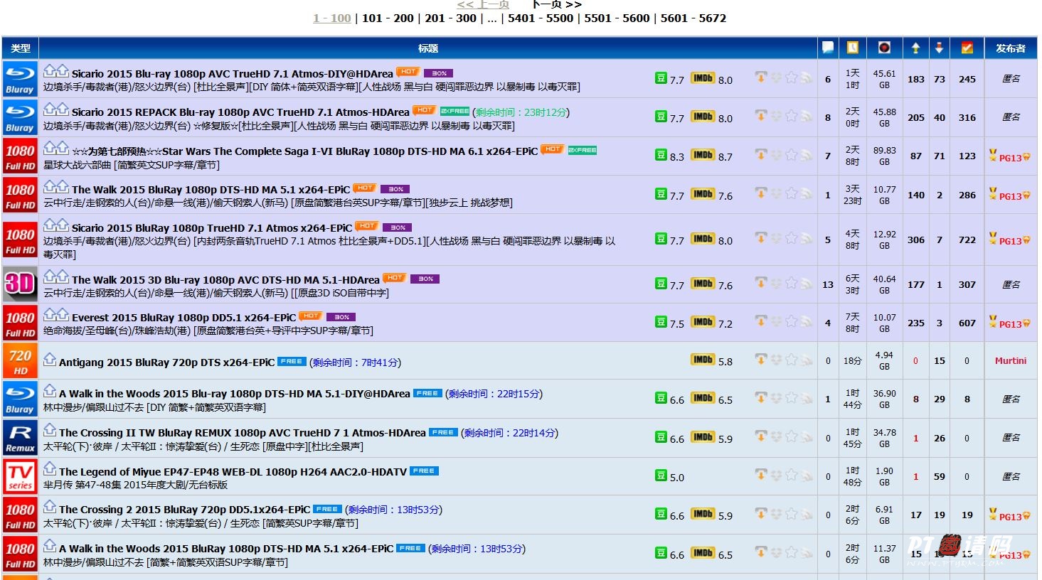Sort by leechers down-arrow header icon
The width and height of the screenshot is (1042, 580).
pos(939,48)
